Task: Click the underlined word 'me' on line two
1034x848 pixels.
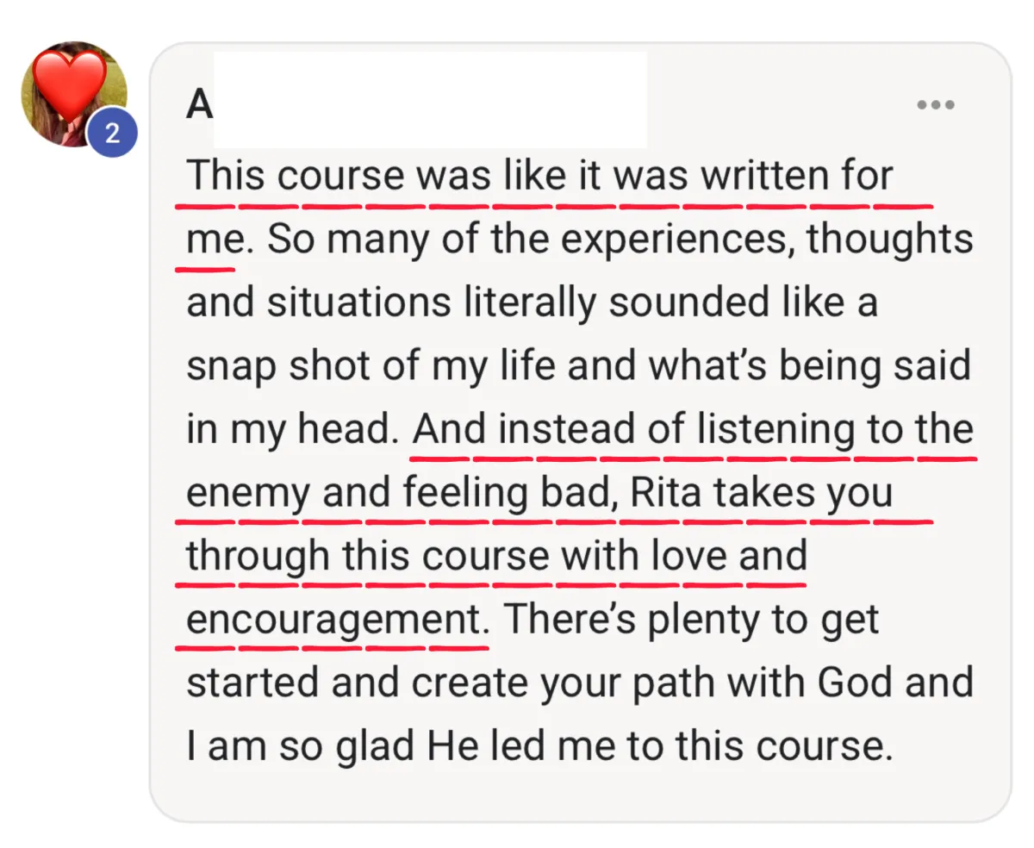Action: click(209, 240)
